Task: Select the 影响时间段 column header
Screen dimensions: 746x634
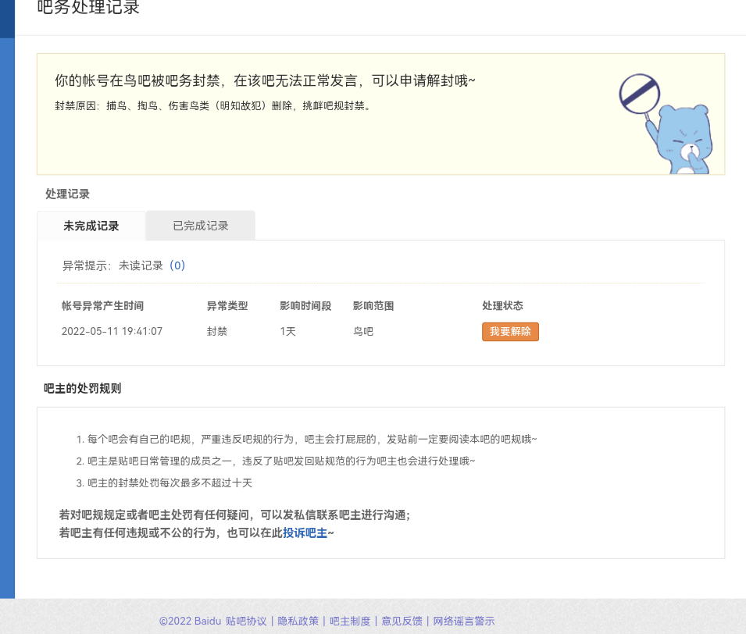Action: (305, 306)
